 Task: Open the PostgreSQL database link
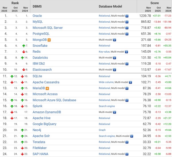[41, 34]
